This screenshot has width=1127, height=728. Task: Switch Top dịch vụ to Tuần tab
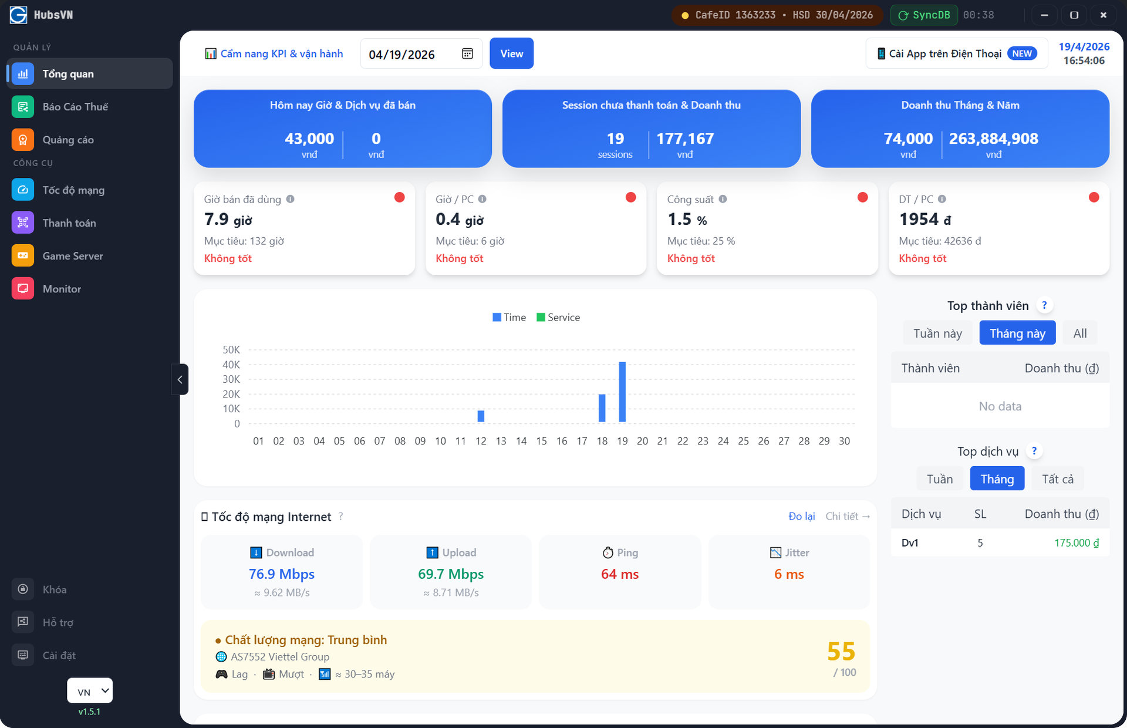point(939,479)
